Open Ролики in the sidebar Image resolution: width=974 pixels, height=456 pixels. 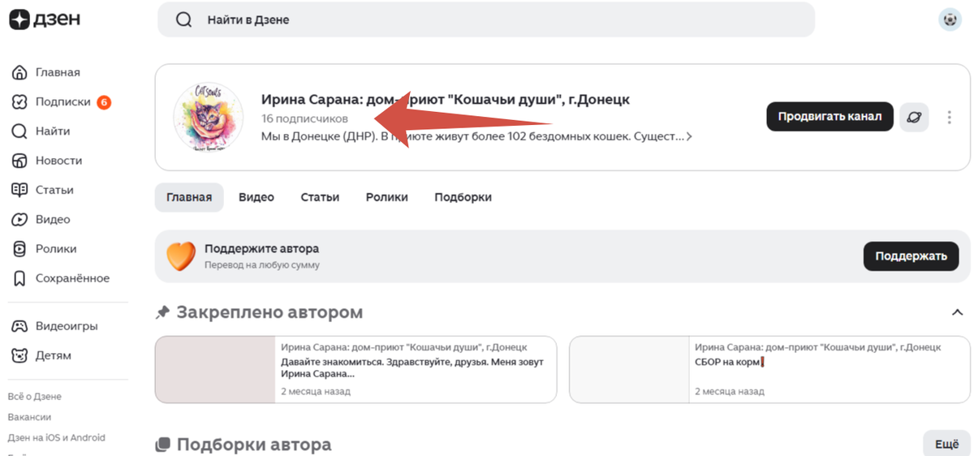click(55, 248)
